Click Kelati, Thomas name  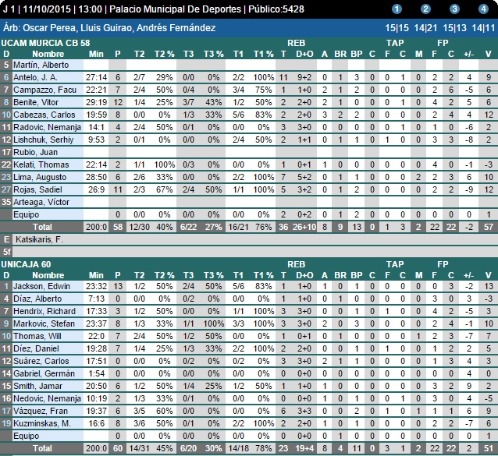pos(41,164)
